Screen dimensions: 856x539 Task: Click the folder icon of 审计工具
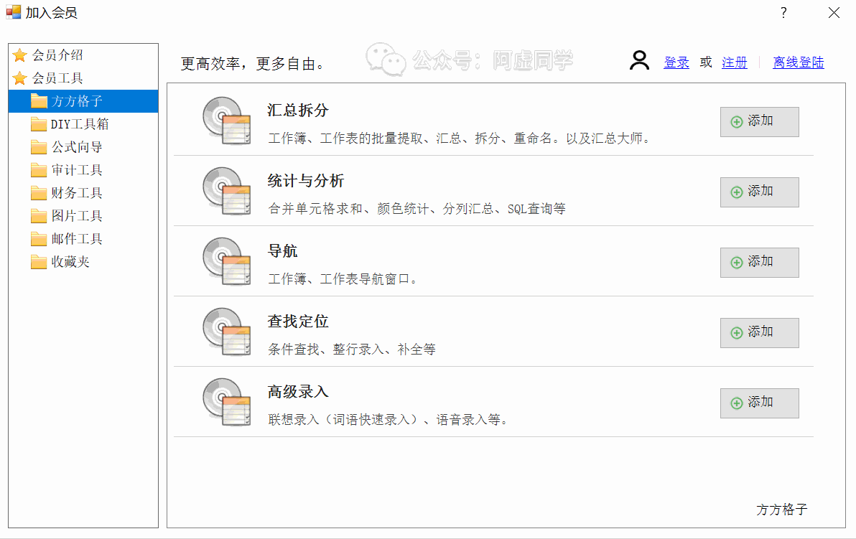point(39,170)
